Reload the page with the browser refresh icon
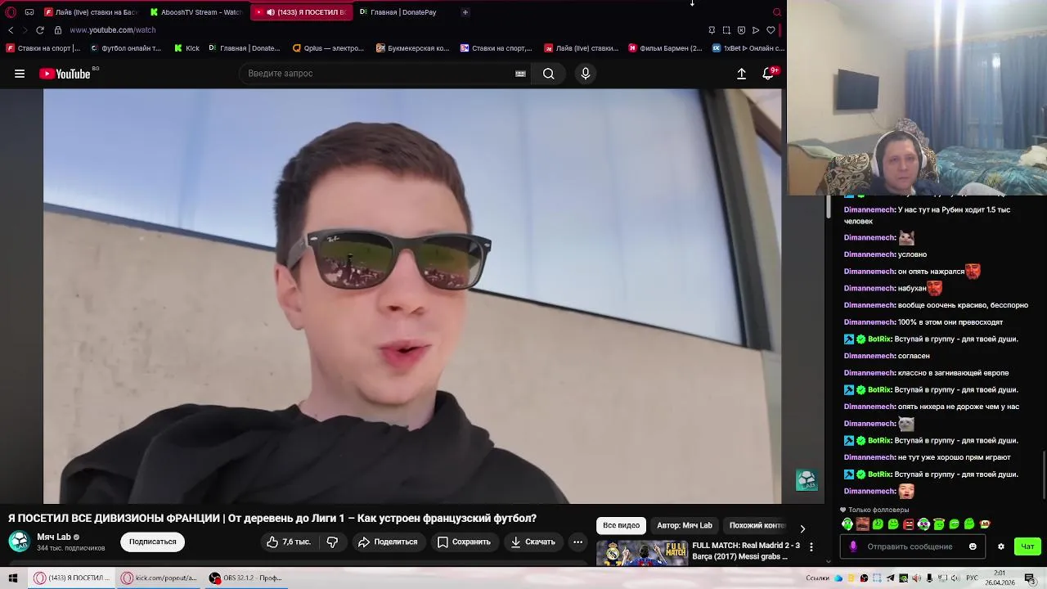The image size is (1047, 589). 39,30
